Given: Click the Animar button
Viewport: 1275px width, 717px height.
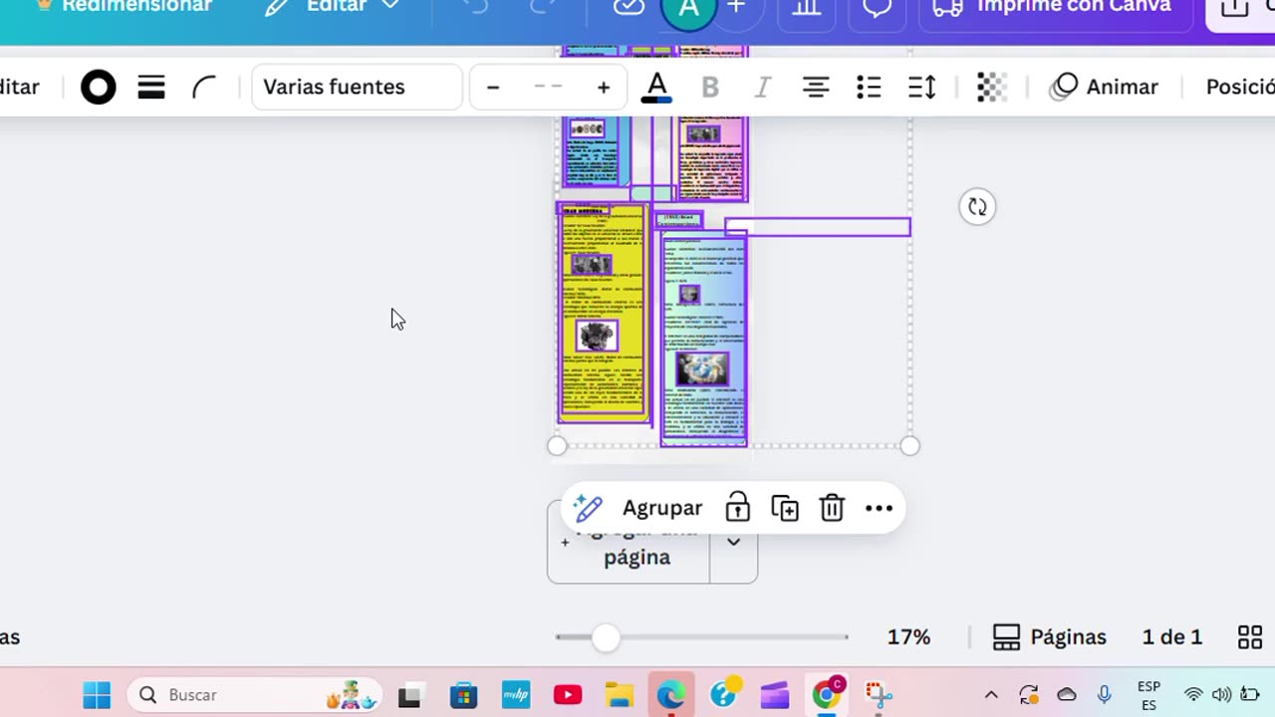Looking at the screenshot, I should point(1105,87).
